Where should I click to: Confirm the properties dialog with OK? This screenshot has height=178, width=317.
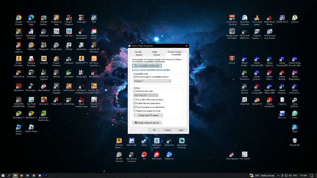pos(154,130)
